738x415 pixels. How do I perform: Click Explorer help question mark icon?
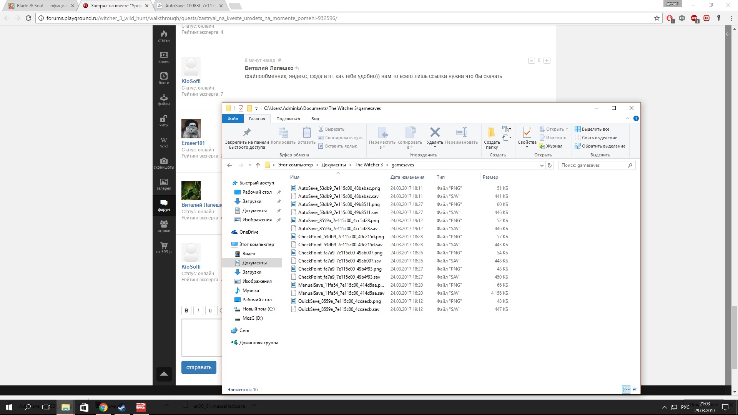(x=636, y=118)
